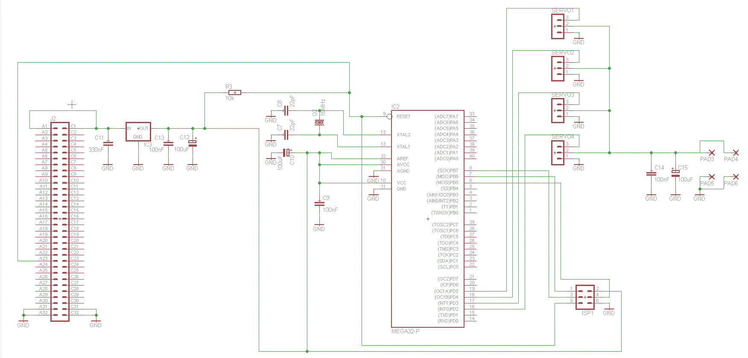Click the junction dot on the wire right of SERVO2
Viewport: 748px width, 358px height.
609,68
